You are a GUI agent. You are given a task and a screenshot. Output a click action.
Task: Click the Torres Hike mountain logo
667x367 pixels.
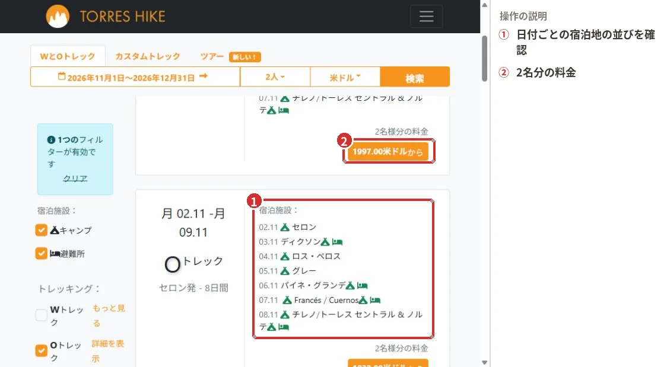(58, 17)
